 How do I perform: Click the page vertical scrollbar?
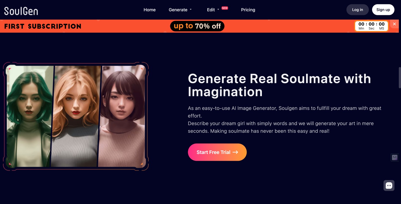tap(400, 78)
